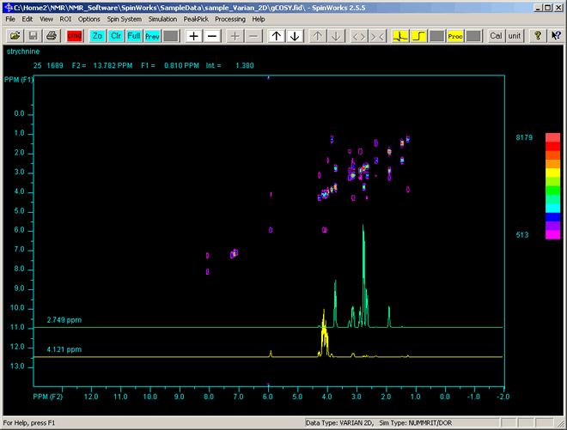Viewport: 567px width, 430px height.
Task: Click the F1 = 0.810 PPM readout
Action: click(x=170, y=66)
